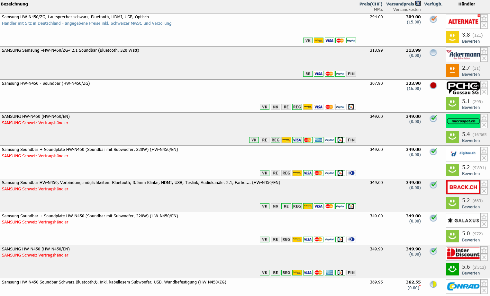Screen dimensions: 490x296
Task: Click the FIN financing badge in Inter Discount row
Action: pos(351,273)
